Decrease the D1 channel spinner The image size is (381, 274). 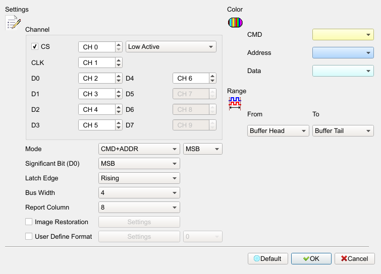click(x=118, y=96)
